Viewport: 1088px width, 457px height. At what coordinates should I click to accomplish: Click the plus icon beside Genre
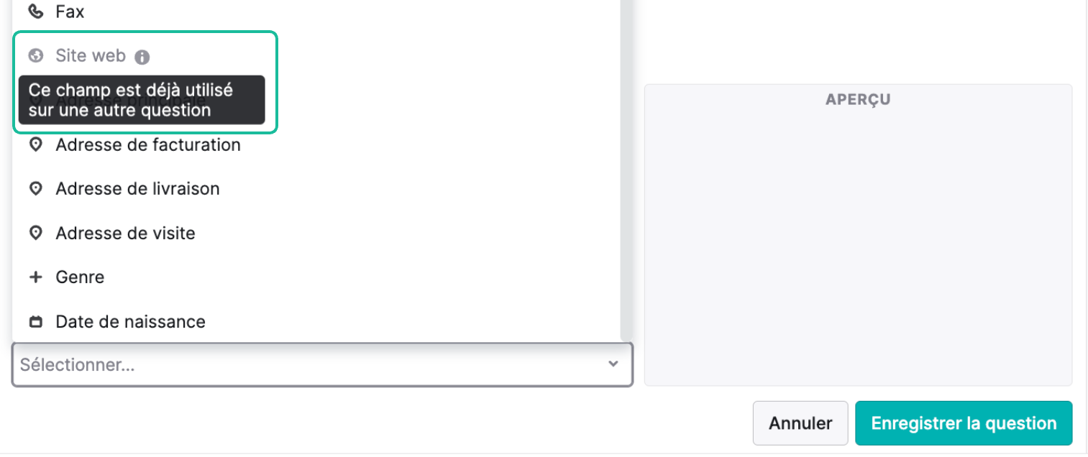pos(35,277)
